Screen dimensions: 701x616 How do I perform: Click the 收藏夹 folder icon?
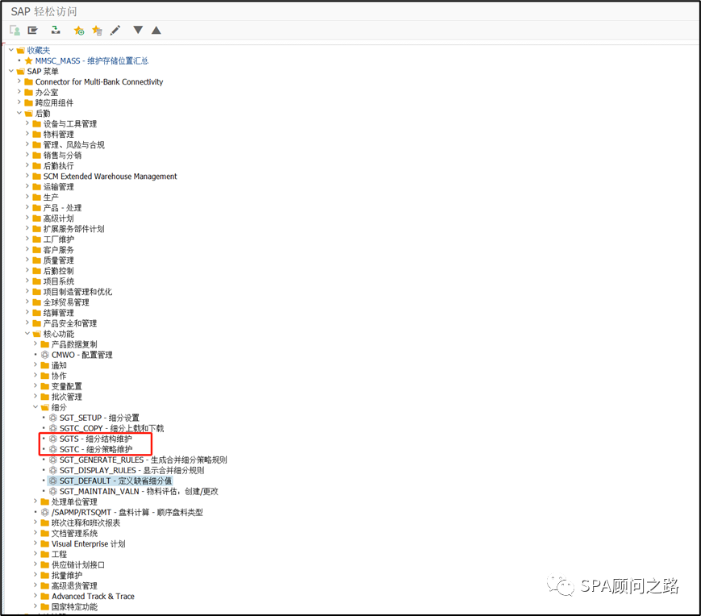[20, 51]
